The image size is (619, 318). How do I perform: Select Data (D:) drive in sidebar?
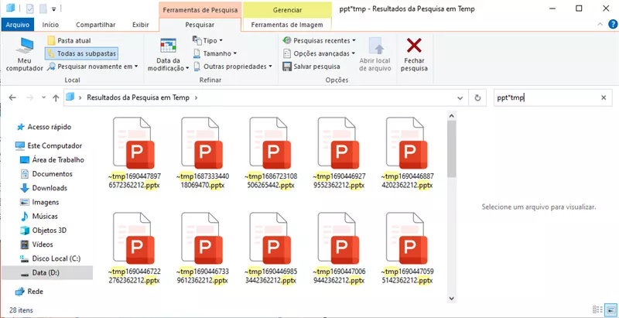coord(47,272)
